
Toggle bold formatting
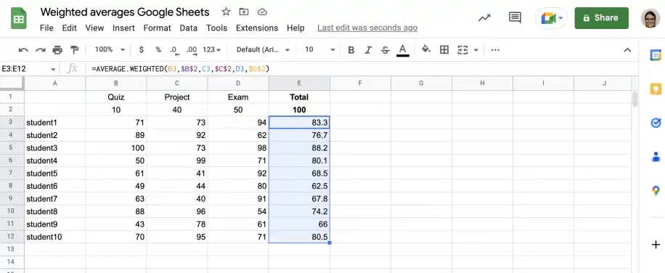(x=351, y=50)
